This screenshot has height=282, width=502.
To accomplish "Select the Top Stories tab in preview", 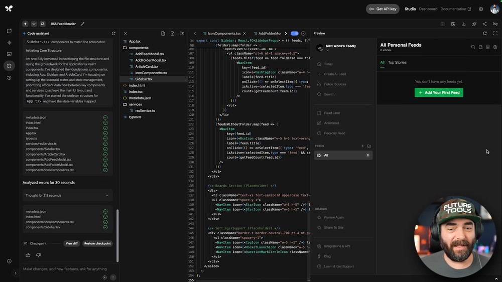I will [x=397, y=62].
